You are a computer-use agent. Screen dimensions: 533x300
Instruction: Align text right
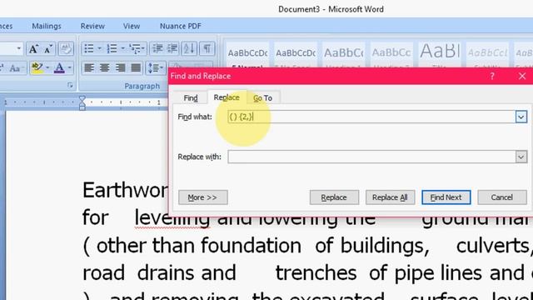(120, 67)
